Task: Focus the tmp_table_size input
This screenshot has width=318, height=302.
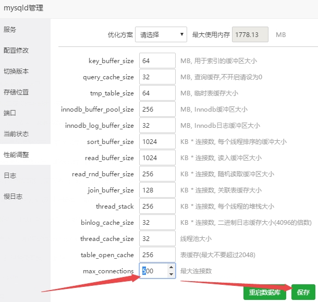Action: click(x=157, y=93)
